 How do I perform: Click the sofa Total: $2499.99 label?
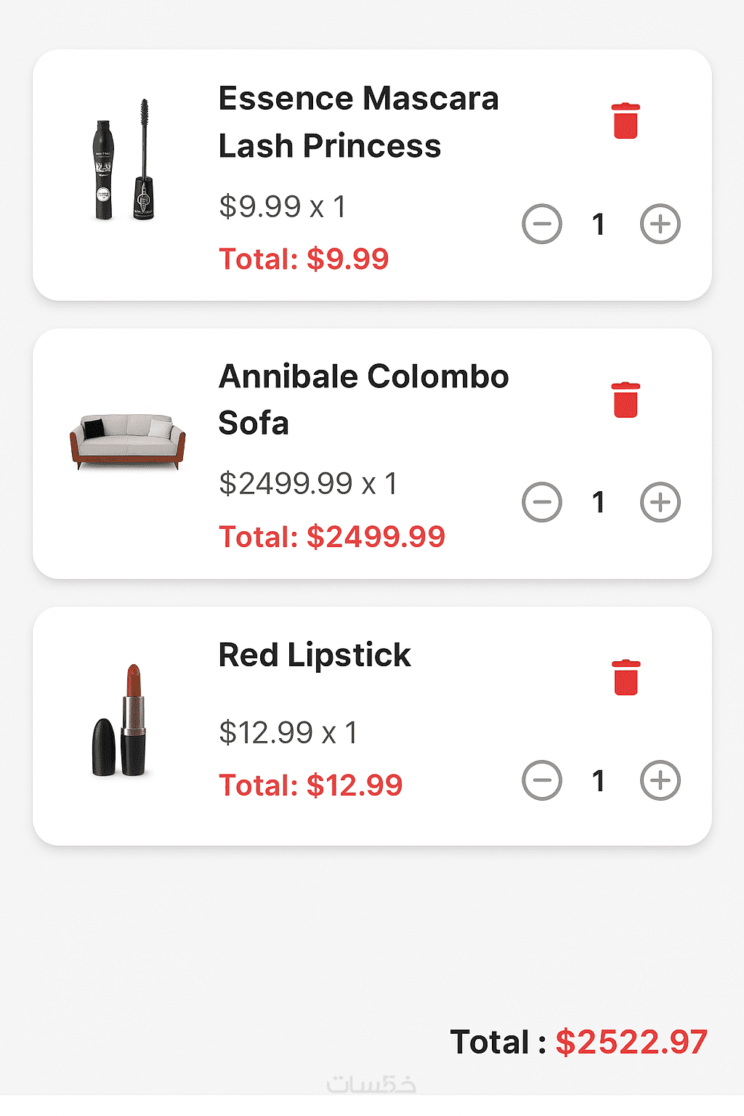click(x=332, y=537)
